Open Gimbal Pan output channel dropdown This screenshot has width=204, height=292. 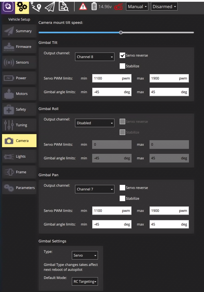pyautogui.click(x=95, y=189)
